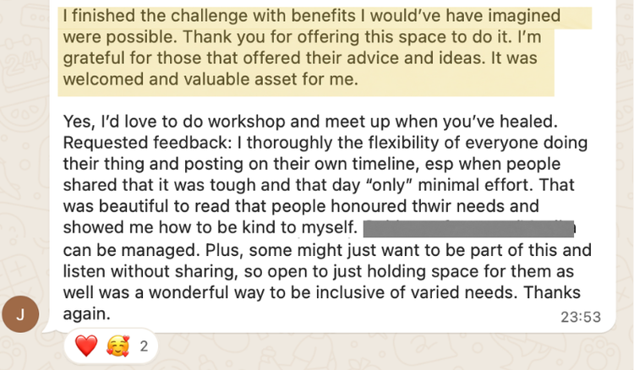Click the smiling face with hearts reaction

[x=116, y=345]
